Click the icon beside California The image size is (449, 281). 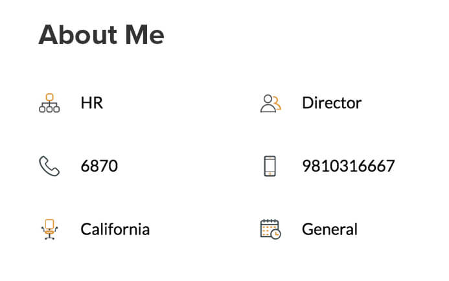pos(49,229)
